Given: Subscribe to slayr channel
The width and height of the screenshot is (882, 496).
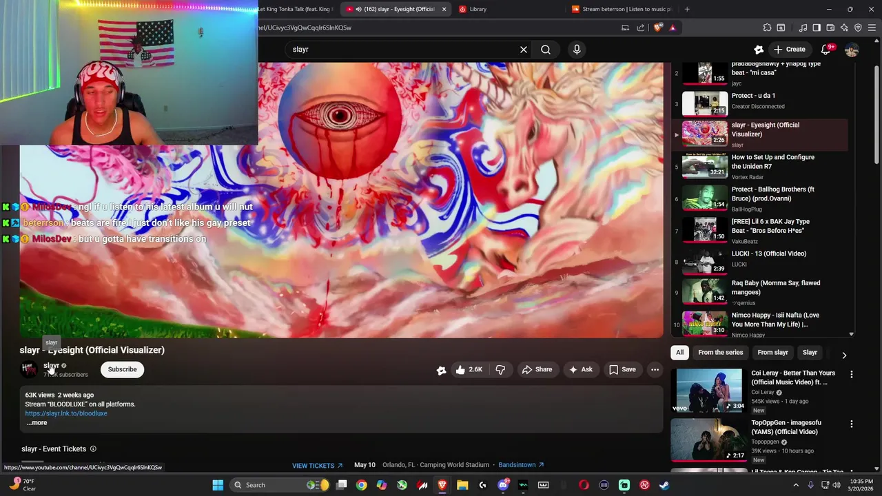Looking at the screenshot, I should click(x=122, y=369).
